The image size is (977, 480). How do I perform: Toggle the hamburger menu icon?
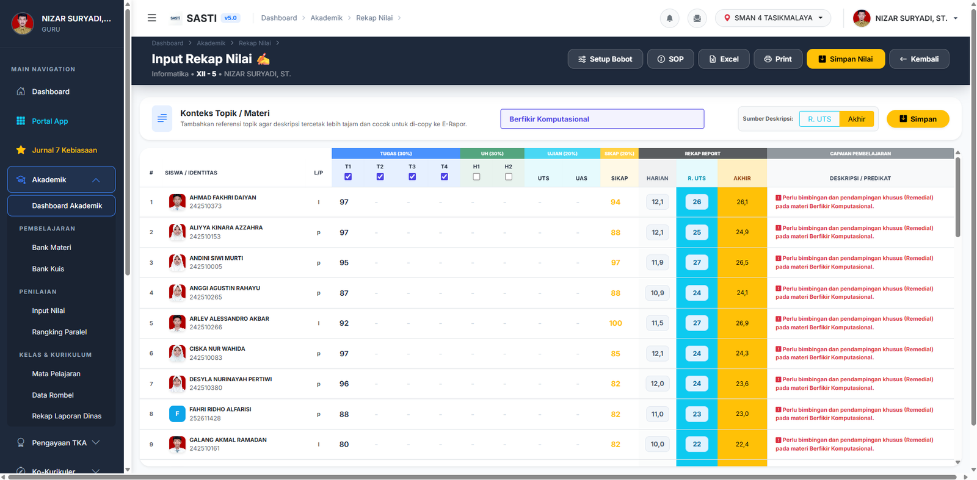pos(151,18)
